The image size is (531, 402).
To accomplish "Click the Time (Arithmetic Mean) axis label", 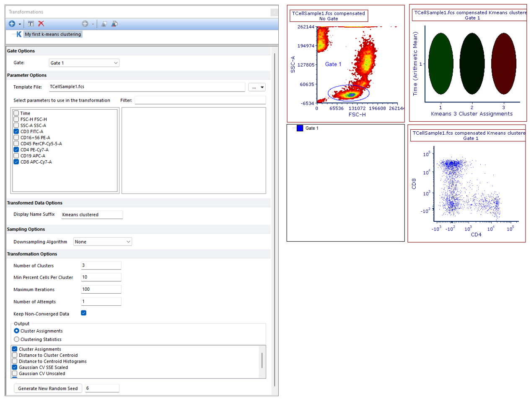I will point(415,64).
